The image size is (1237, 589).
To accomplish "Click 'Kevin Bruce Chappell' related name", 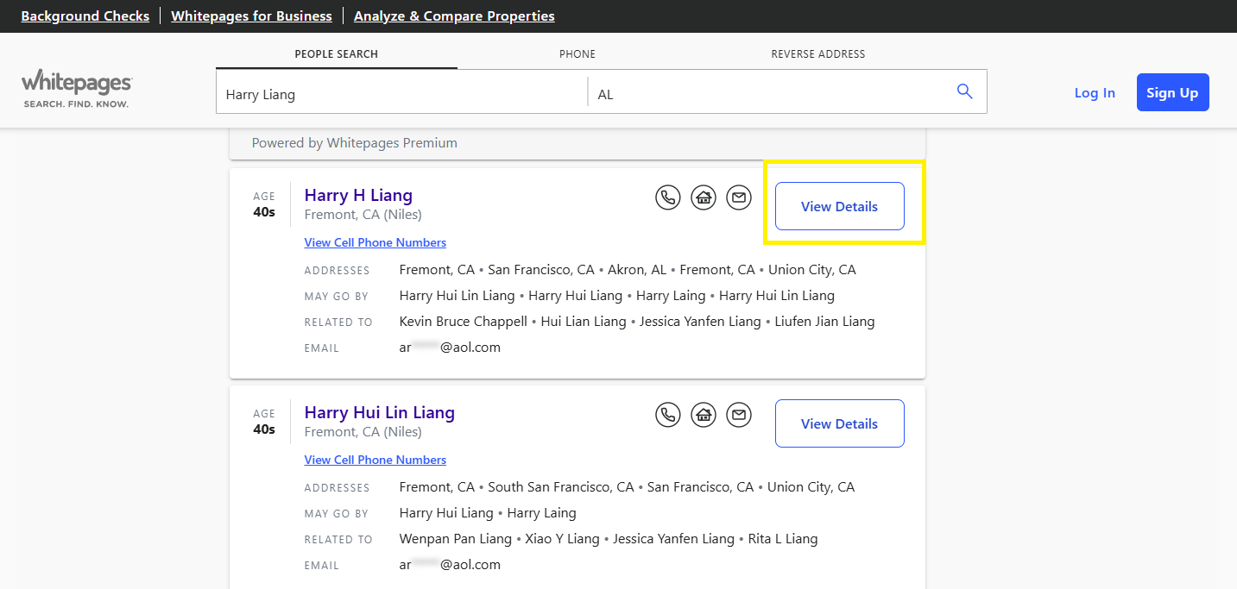I will [464, 322].
